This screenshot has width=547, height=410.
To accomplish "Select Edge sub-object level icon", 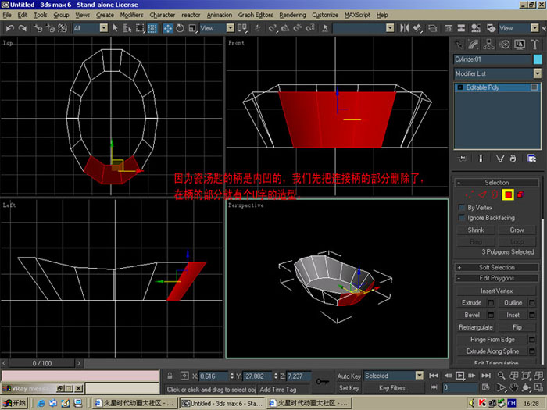I will pos(482,194).
